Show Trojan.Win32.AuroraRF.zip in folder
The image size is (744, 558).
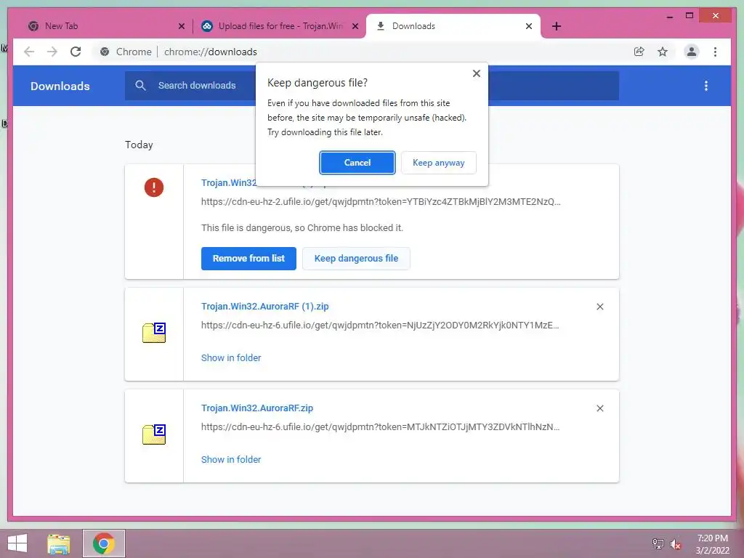[x=231, y=459]
